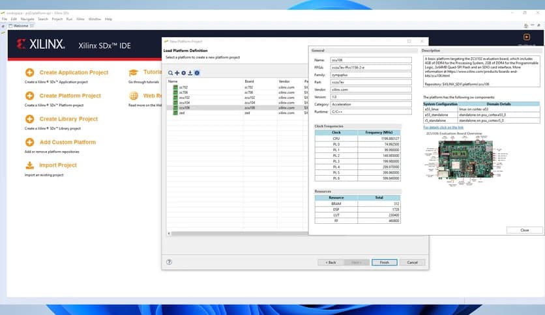Click the Tutorials graduation cap icon
Screen dimensions: 545x315
pyautogui.click(x=134, y=72)
